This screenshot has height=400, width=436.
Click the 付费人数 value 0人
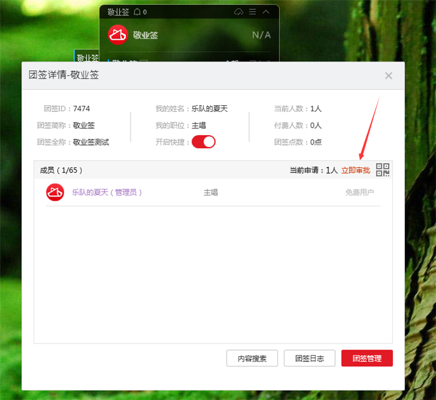click(316, 126)
